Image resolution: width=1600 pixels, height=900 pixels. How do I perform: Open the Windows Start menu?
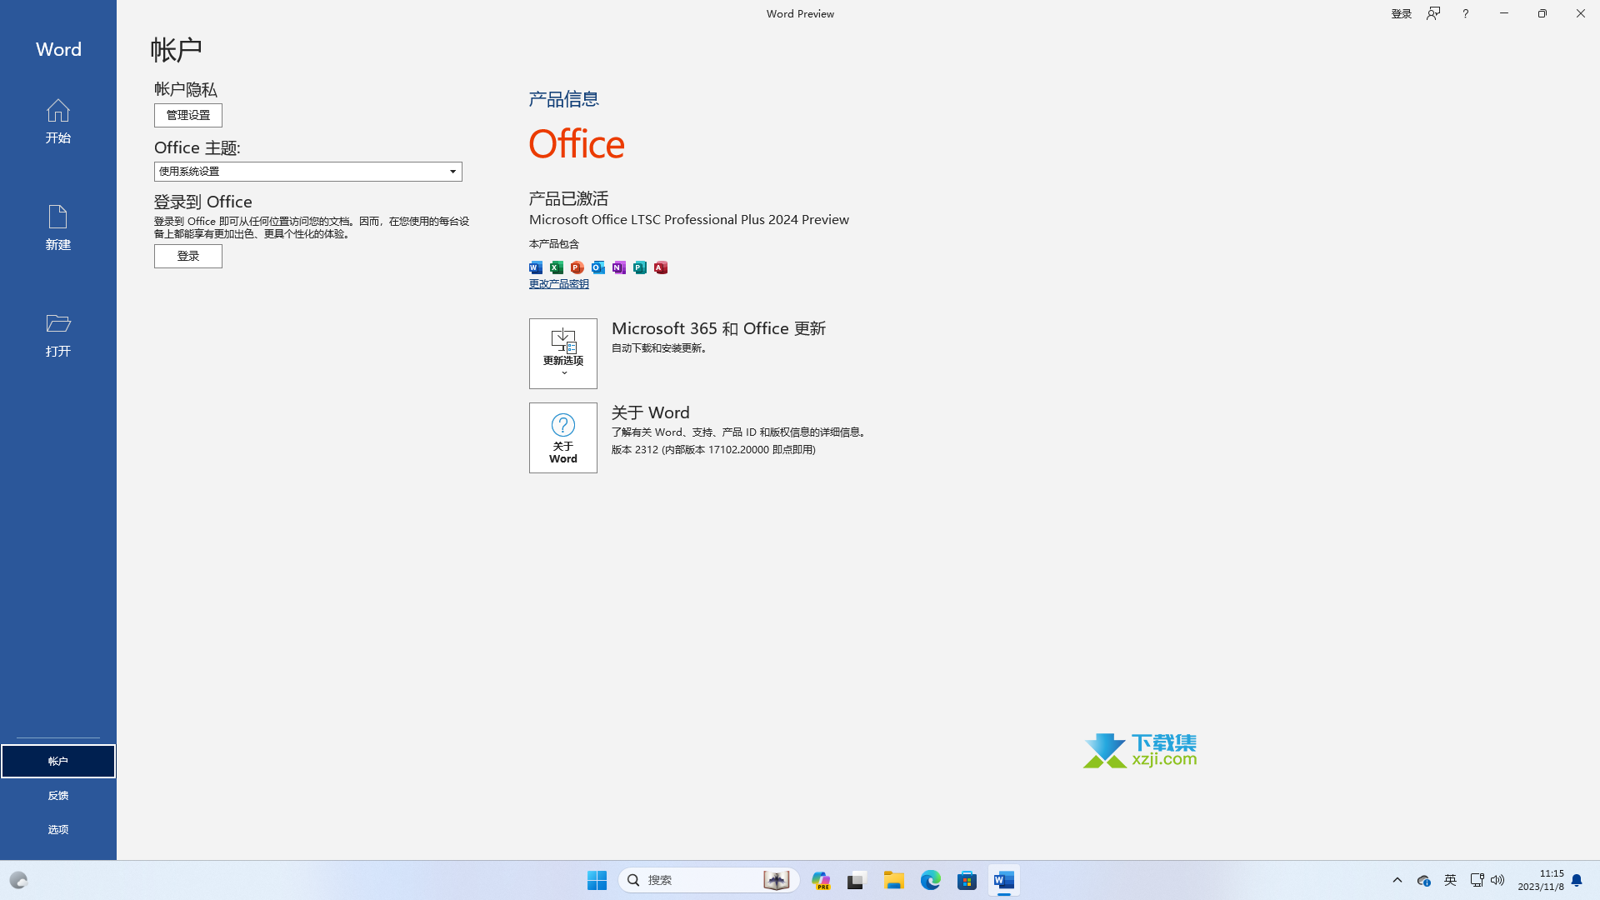coord(597,880)
